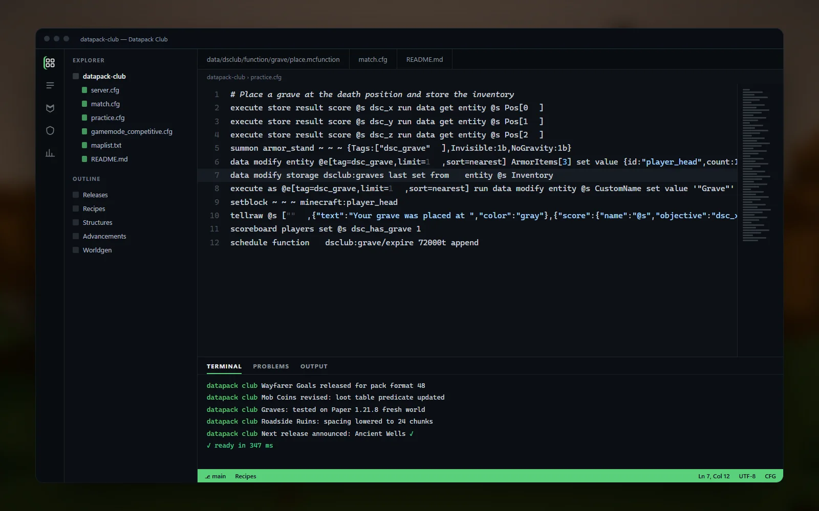Click the main branch in status bar

(215, 476)
